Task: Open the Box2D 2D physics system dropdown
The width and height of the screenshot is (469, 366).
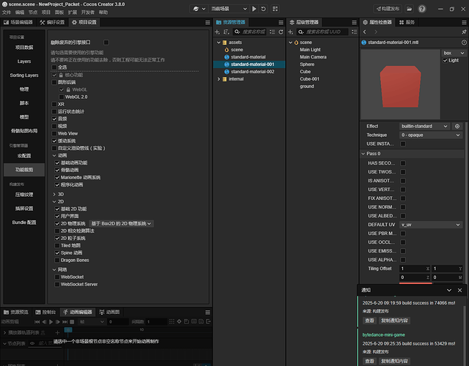Action: tap(121, 224)
